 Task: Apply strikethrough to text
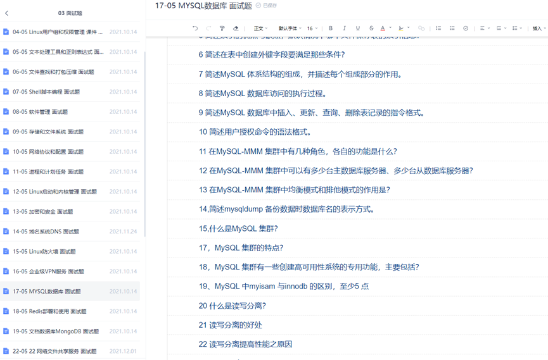371,28
